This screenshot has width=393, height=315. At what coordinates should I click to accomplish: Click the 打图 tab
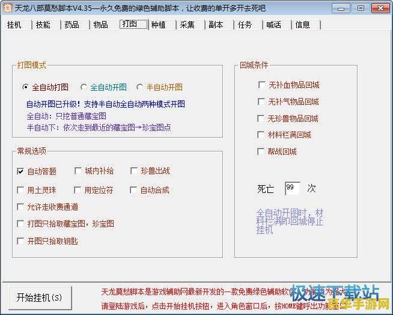coord(133,24)
